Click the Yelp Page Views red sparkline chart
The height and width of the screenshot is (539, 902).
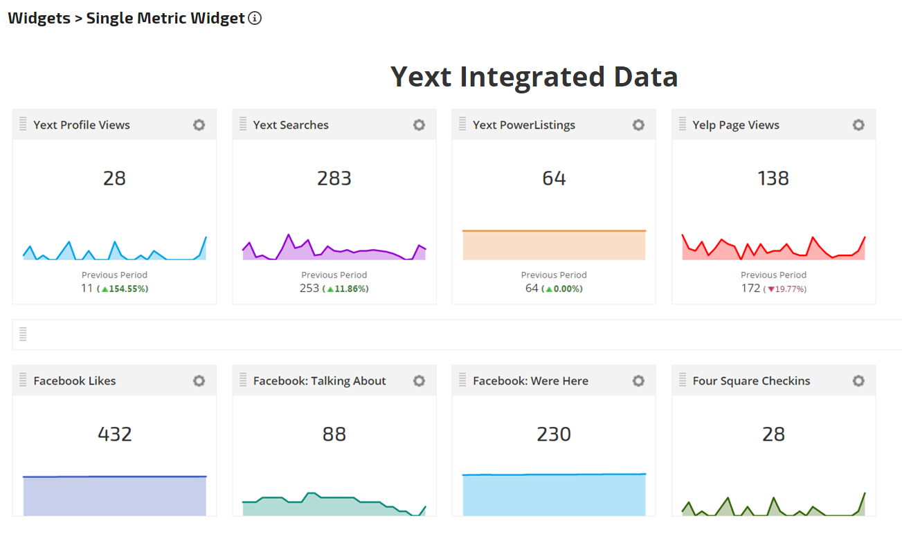coord(773,249)
